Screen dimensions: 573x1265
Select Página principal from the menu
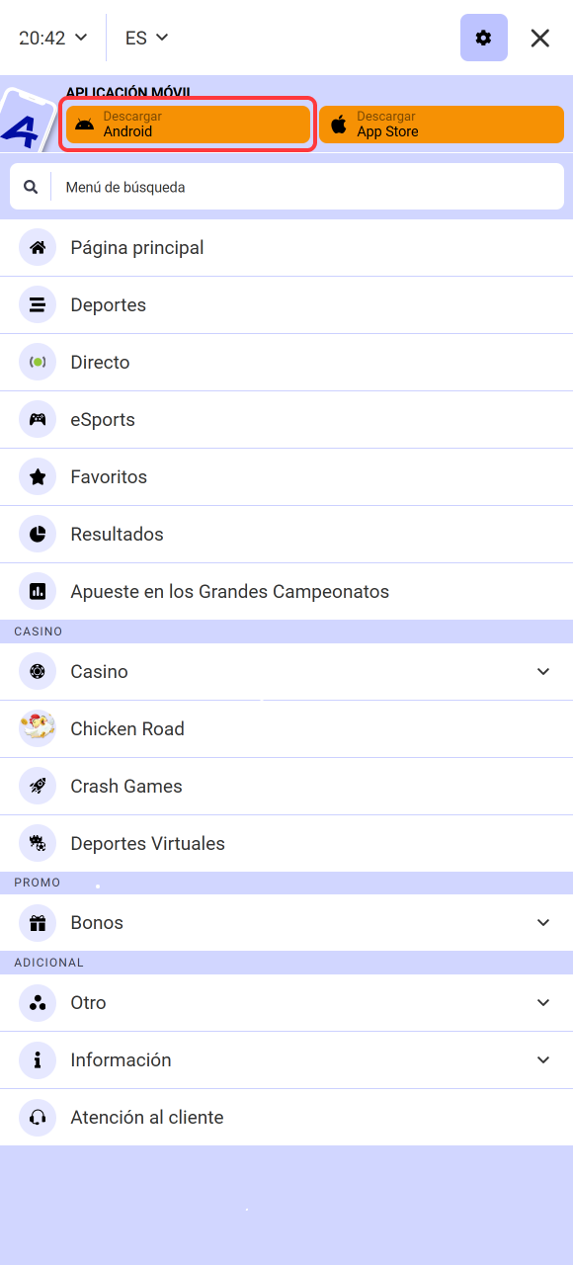point(136,247)
